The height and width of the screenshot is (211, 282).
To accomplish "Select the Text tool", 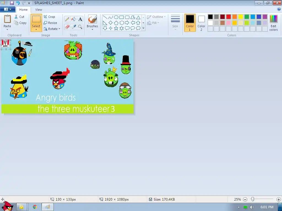I will click(x=80, y=19).
